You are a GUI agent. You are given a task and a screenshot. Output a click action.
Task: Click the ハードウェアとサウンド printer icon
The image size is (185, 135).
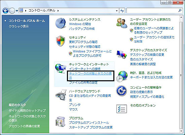(61, 95)
